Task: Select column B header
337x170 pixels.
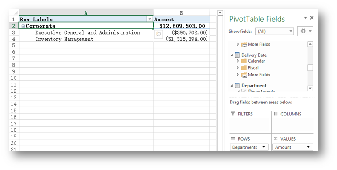Action: (181, 13)
